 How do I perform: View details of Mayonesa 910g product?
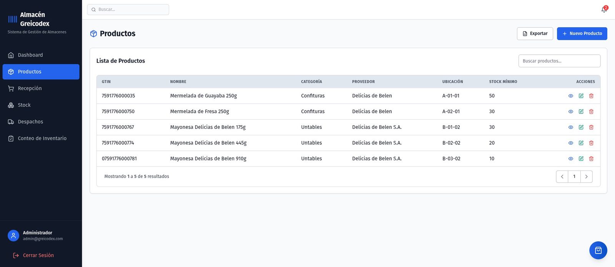[x=571, y=159]
